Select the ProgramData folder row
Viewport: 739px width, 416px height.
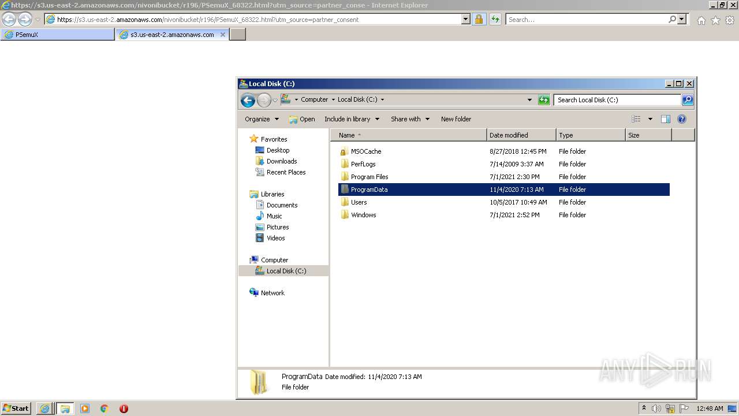[x=504, y=190]
